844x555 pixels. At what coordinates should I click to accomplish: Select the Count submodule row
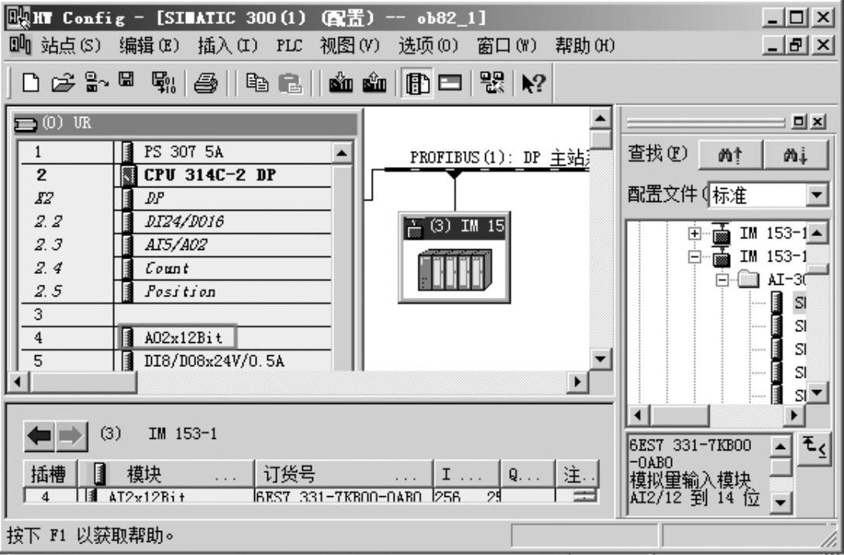(x=175, y=269)
